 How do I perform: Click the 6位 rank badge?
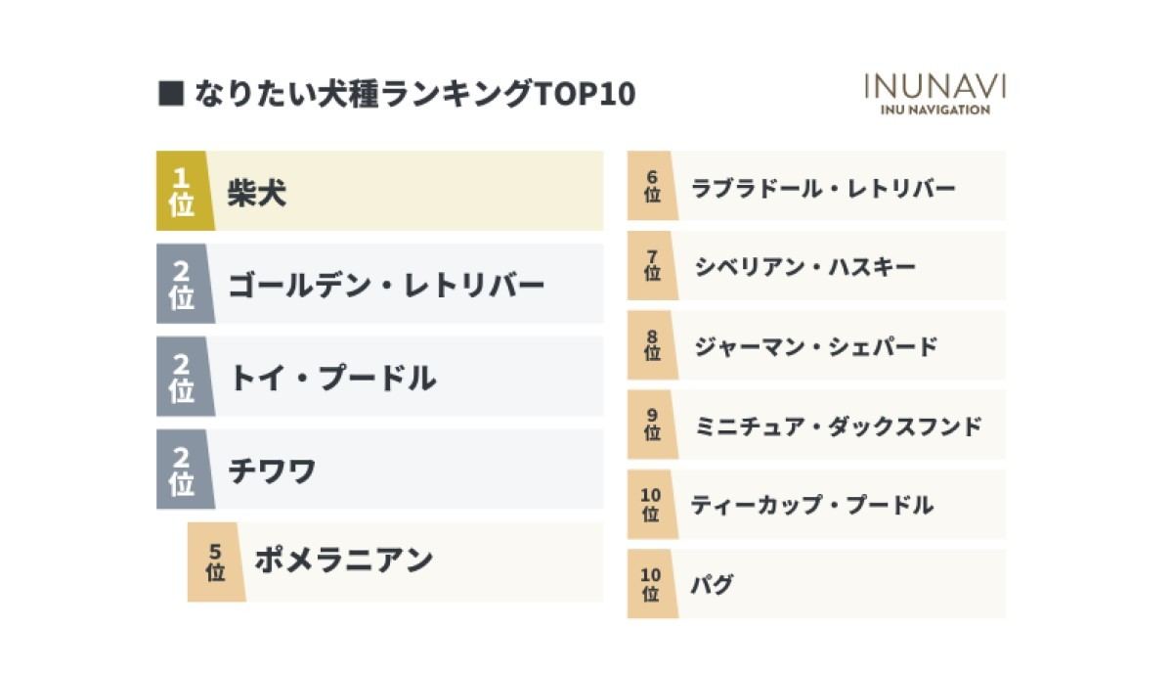[651, 186]
